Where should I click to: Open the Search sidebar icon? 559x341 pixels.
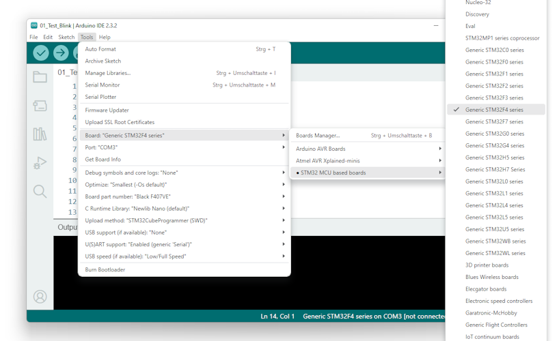(x=40, y=192)
